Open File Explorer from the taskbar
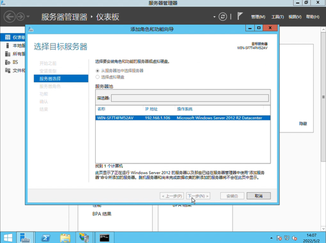The width and height of the screenshot is (326, 243). tap(65, 237)
